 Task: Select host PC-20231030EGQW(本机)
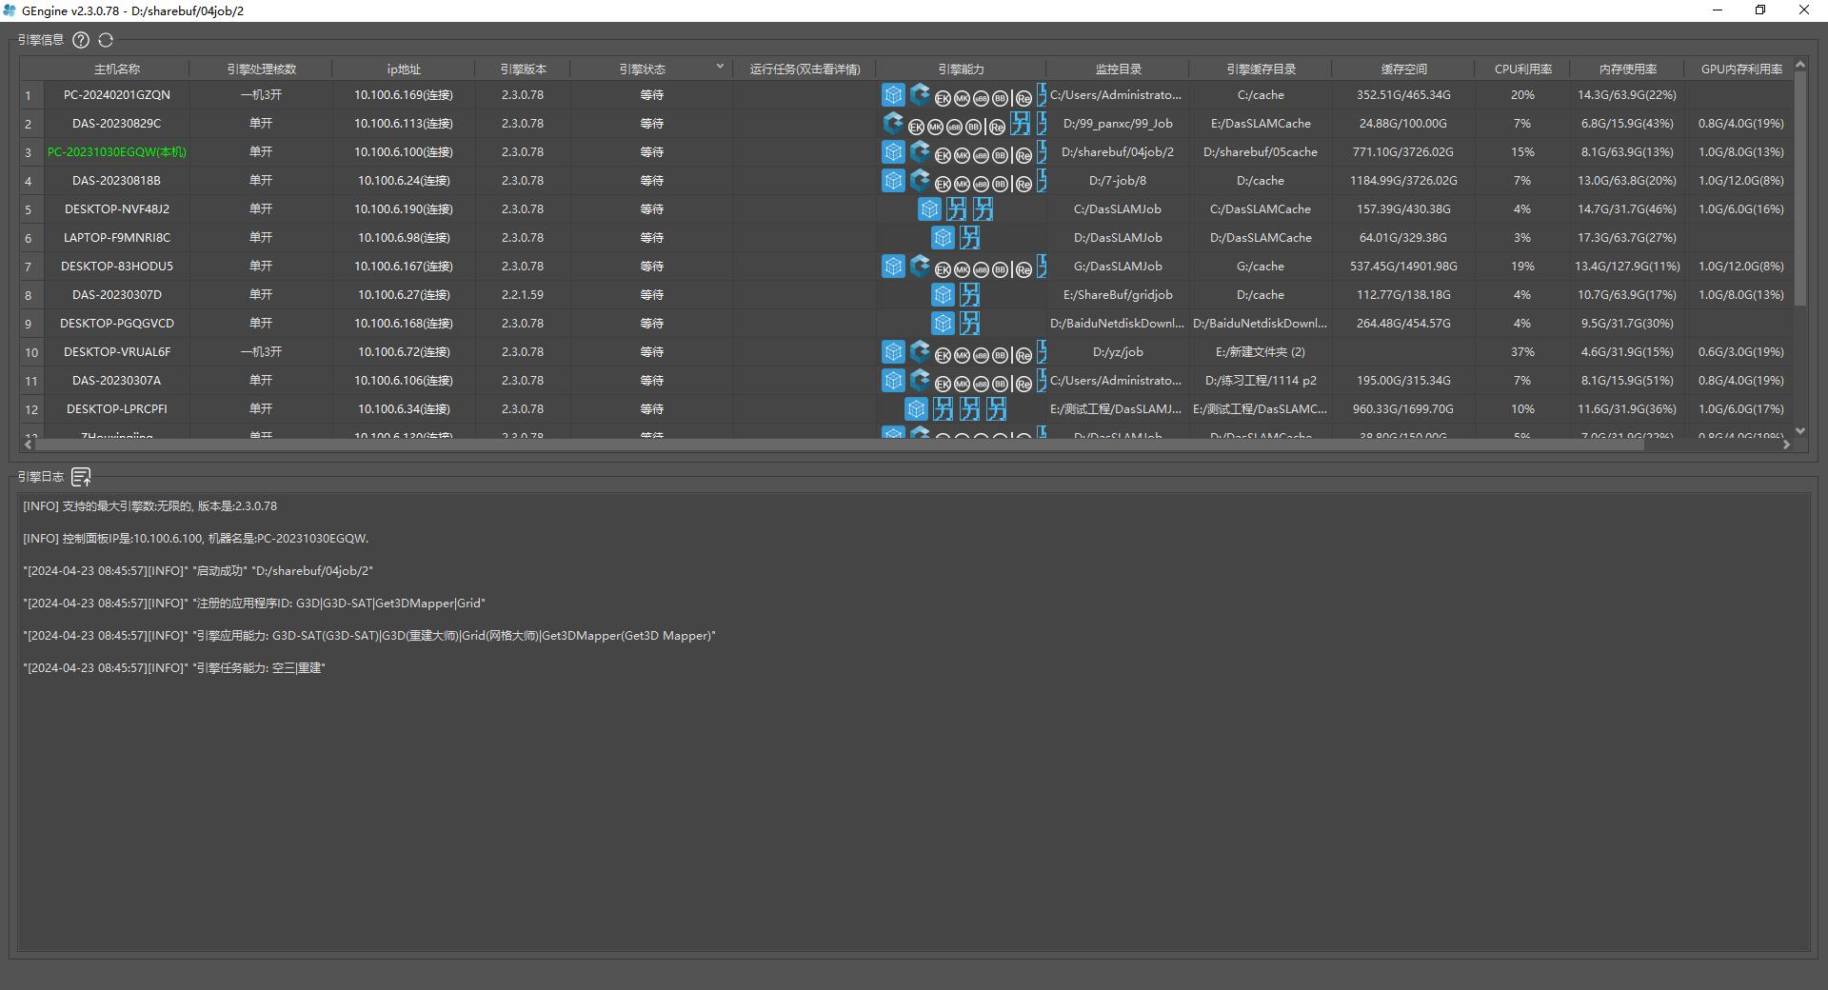point(117,152)
